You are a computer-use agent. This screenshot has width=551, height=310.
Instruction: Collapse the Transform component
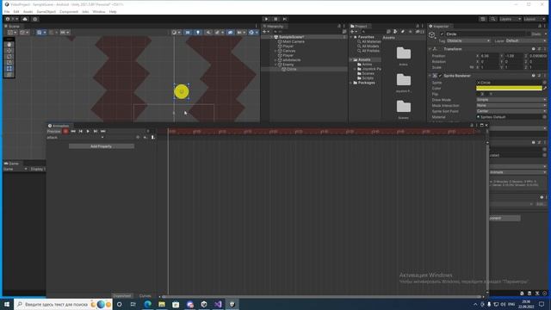coord(430,49)
